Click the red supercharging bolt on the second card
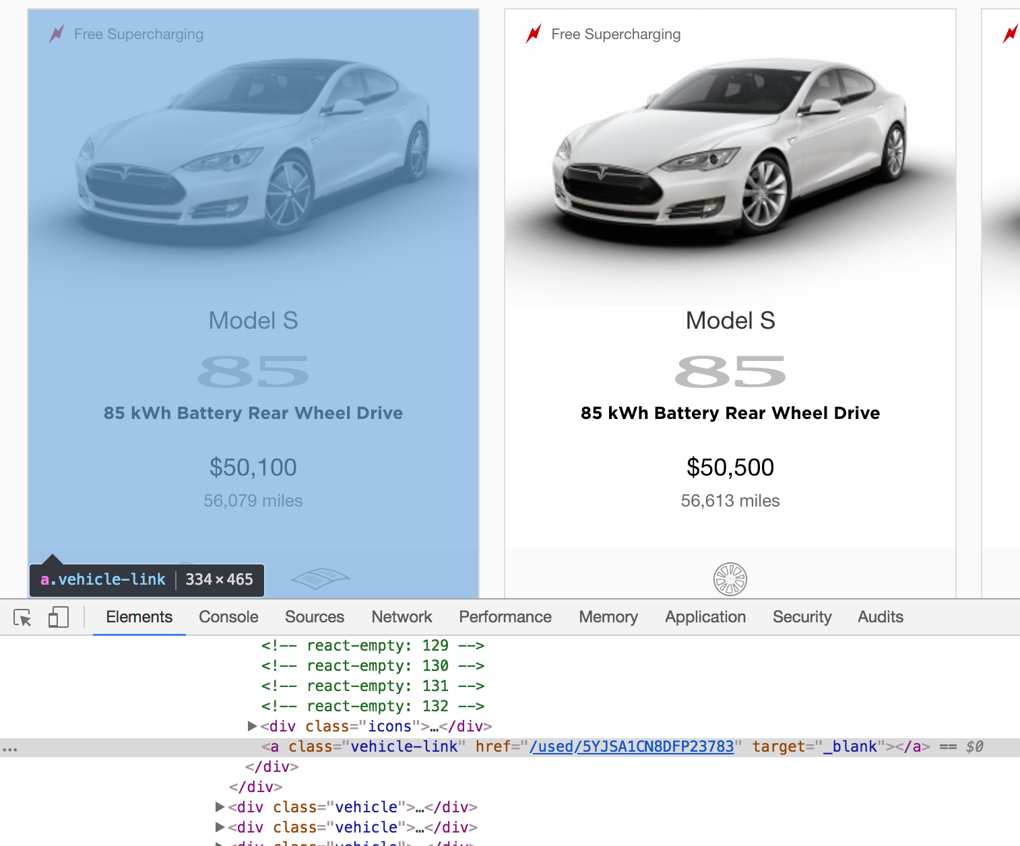Screen dimensions: 1020x846 click(x=534, y=34)
